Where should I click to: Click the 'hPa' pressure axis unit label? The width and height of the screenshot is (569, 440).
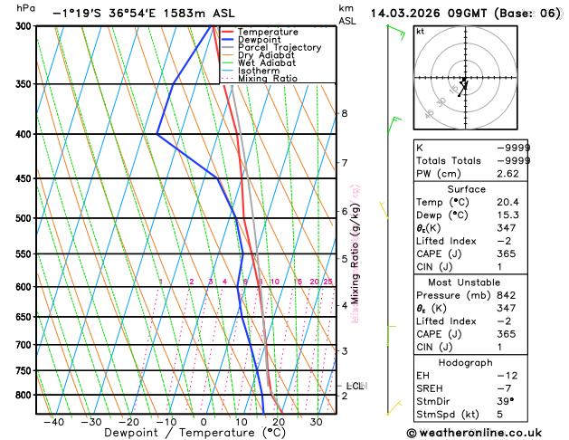[x=25, y=8]
